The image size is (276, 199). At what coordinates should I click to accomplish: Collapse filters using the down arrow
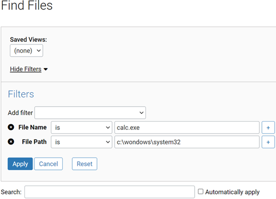[x=46, y=70]
